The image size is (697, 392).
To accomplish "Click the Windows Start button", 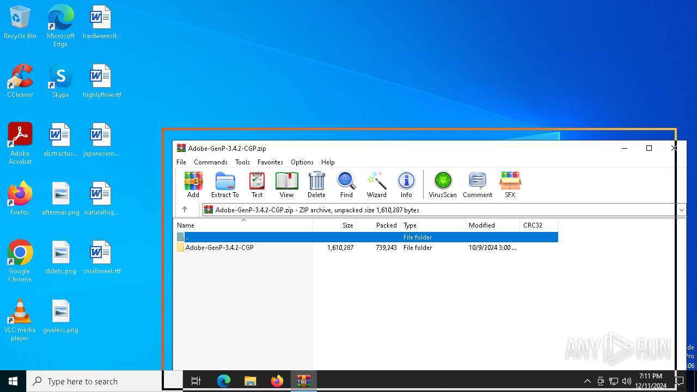I will click(13, 381).
